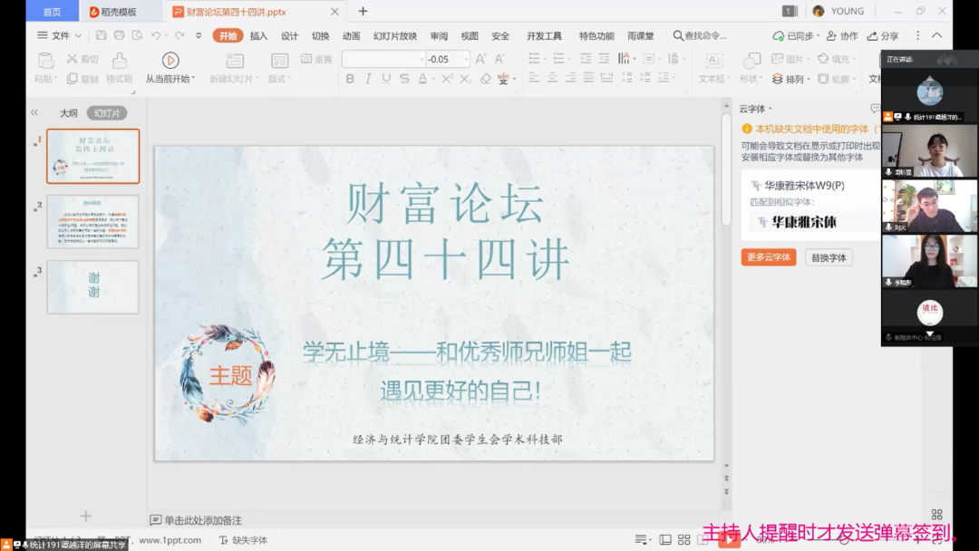Toggle Bold text formatting

[350, 79]
